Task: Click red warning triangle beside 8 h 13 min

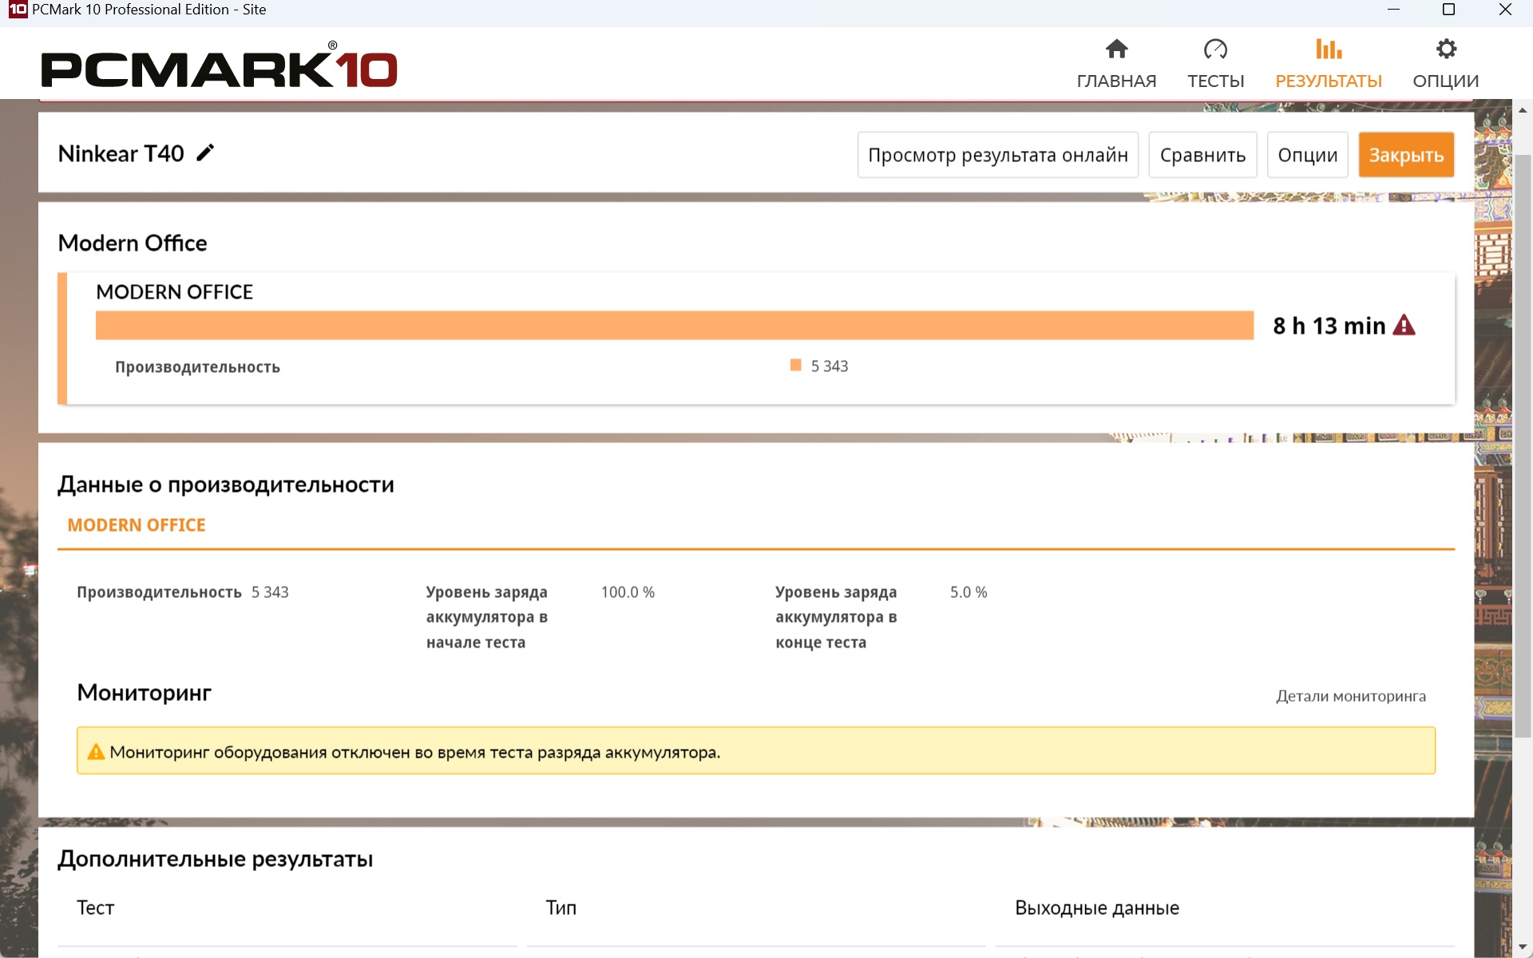Action: [1404, 326]
